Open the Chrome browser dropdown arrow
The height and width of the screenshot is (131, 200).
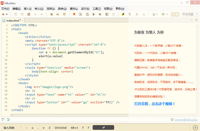167,14
